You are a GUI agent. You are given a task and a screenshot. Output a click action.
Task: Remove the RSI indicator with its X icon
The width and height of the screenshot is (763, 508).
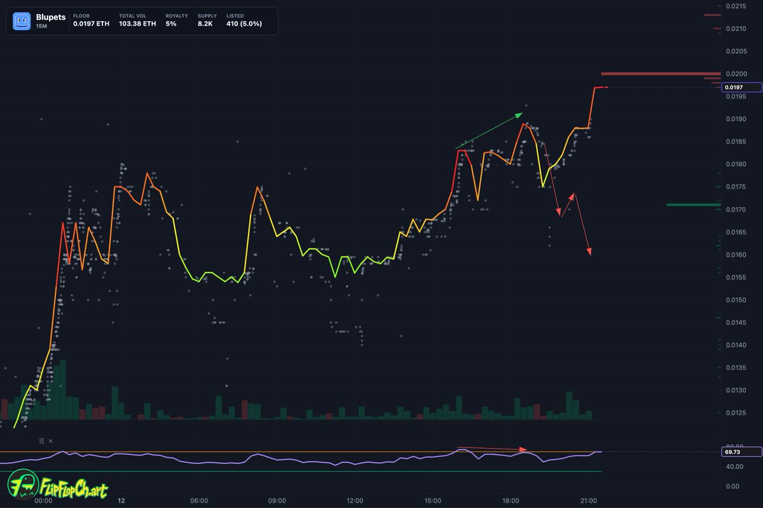pyautogui.click(x=51, y=441)
